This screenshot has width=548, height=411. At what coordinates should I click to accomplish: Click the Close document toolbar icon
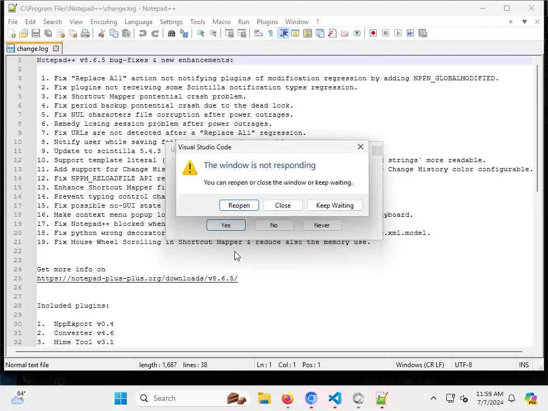(61, 34)
